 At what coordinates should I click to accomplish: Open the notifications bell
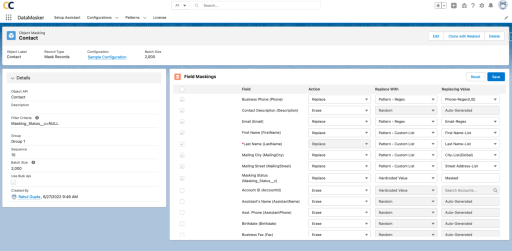click(x=490, y=5)
